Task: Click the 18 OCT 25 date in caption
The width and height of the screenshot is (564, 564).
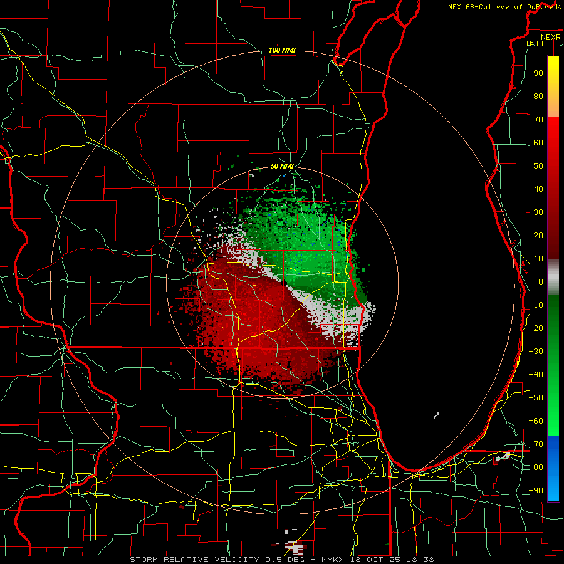Action: coord(377,560)
